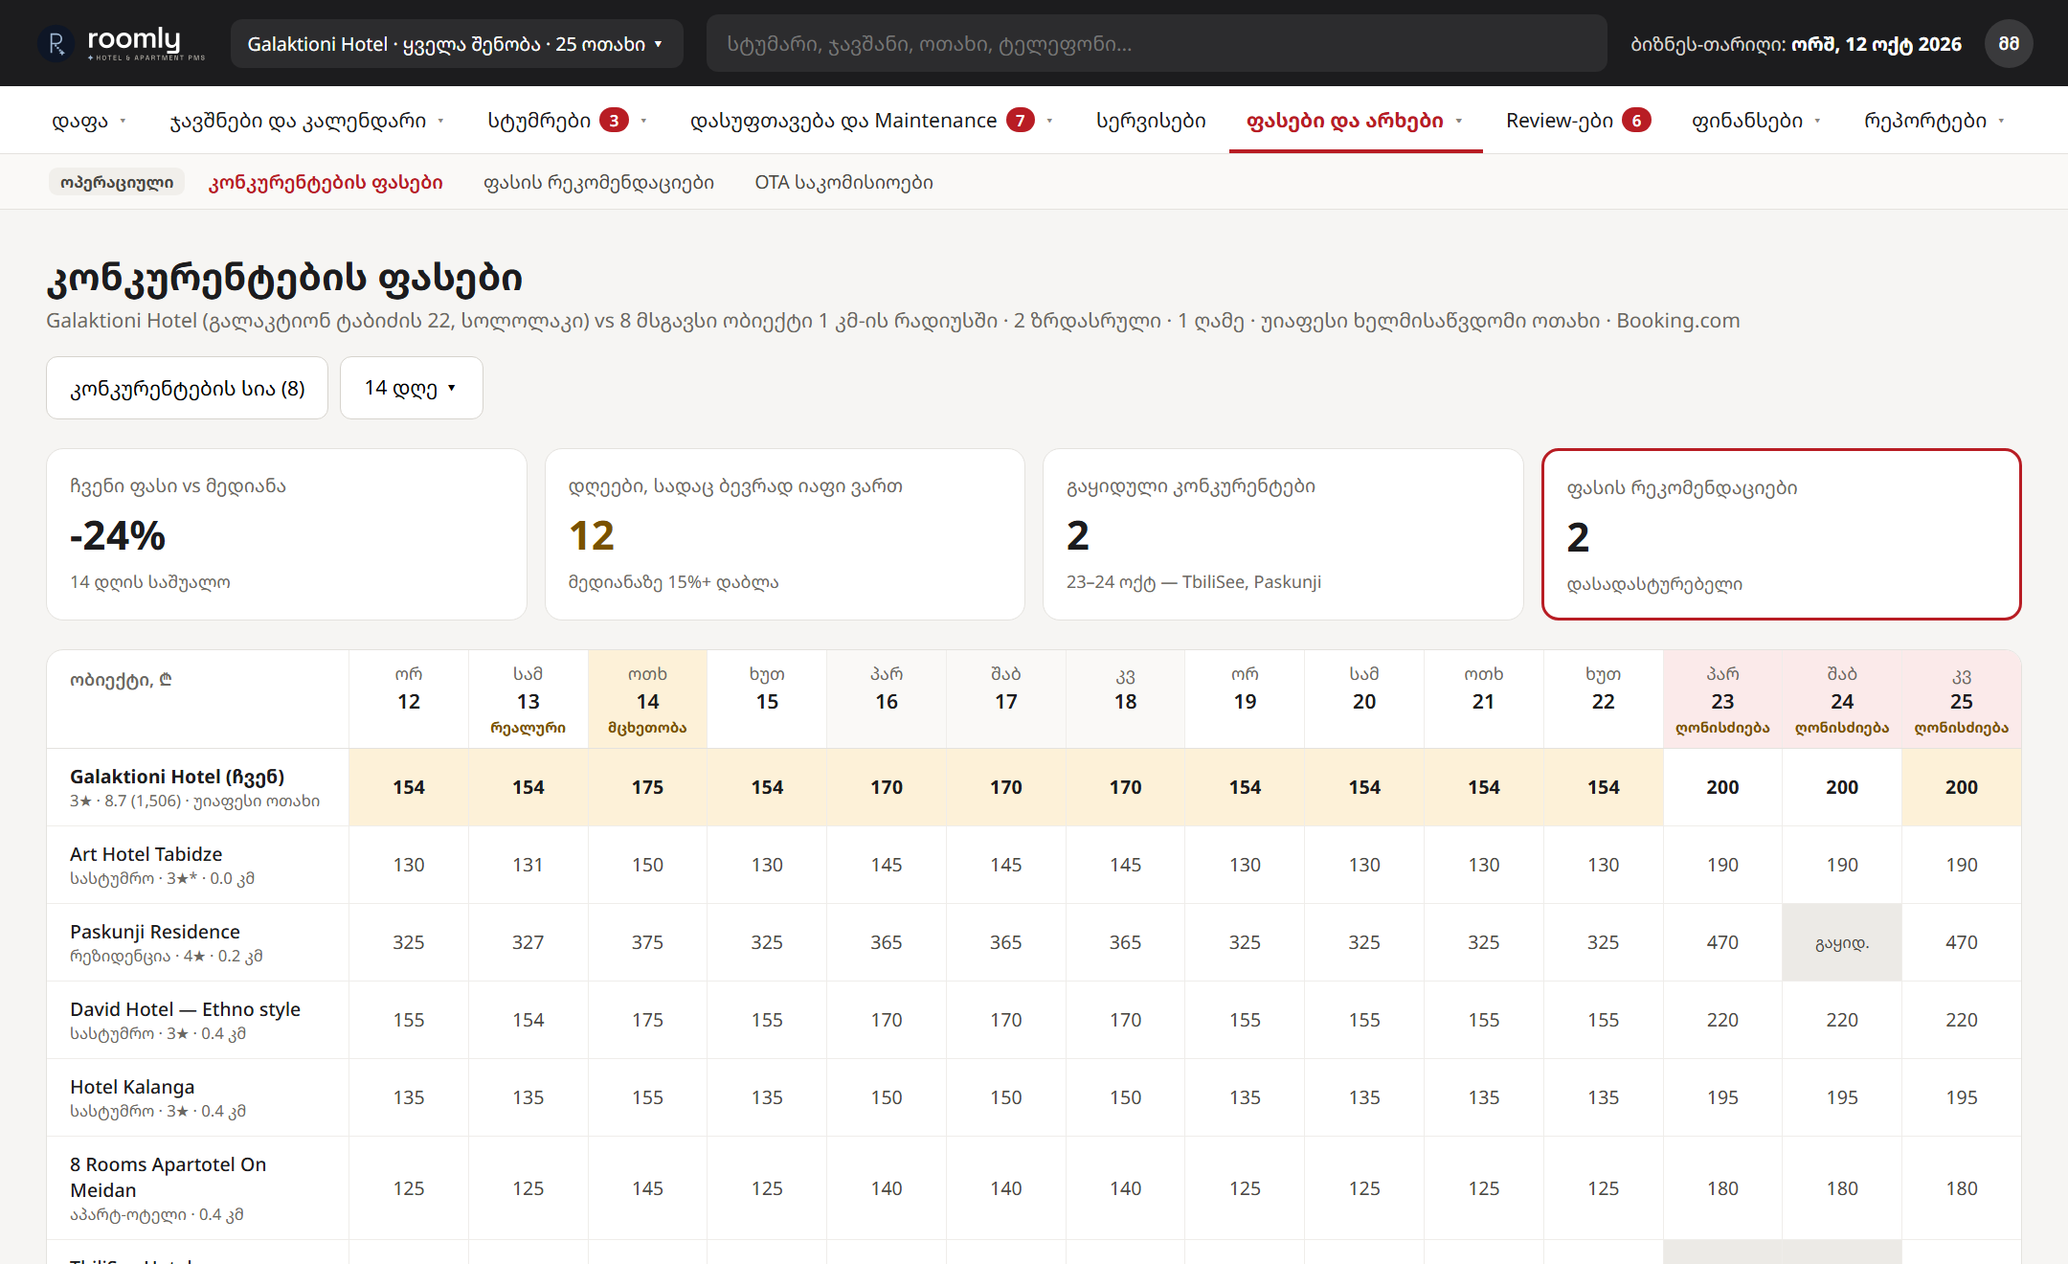Click the დღეები, სადაც ბევრად იაფი ვართ card
Viewport: 2068px width, 1264px height.
(785, 534)
